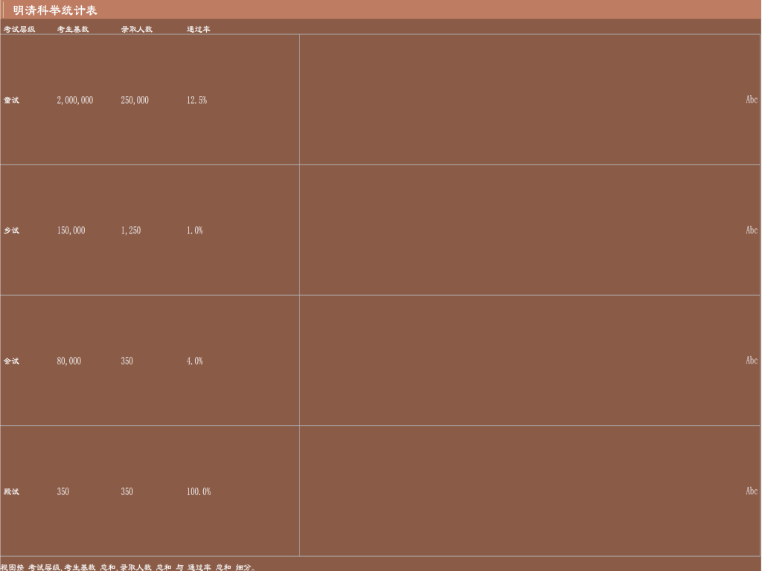This screenshot has height=571, width=762.
Task: Select the 100.0% pass rate value
Action: tap(199, 491)
